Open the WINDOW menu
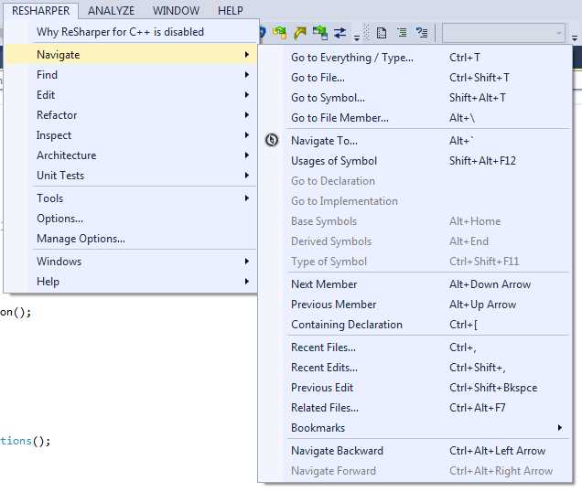 pyautogui.click(x=176, y=10)
